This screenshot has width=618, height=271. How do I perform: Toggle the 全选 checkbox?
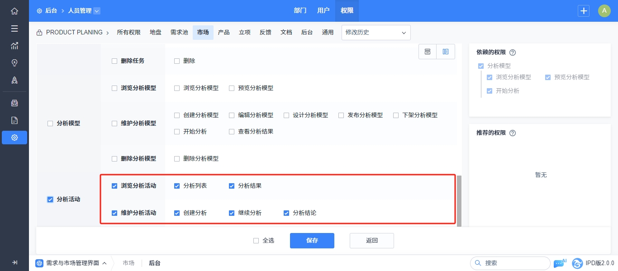pos(256,241)
